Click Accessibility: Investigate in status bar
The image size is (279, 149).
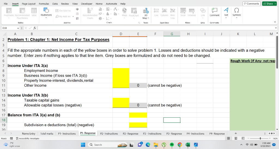click(x=28, y=138)
